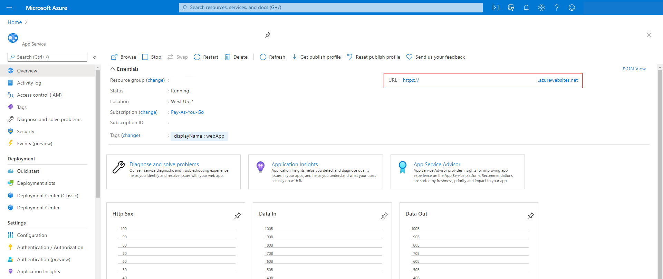The width and height of the screenshot is (663, 279).
Task: Open Cloud Shell from the top bar
Action: 496,8
